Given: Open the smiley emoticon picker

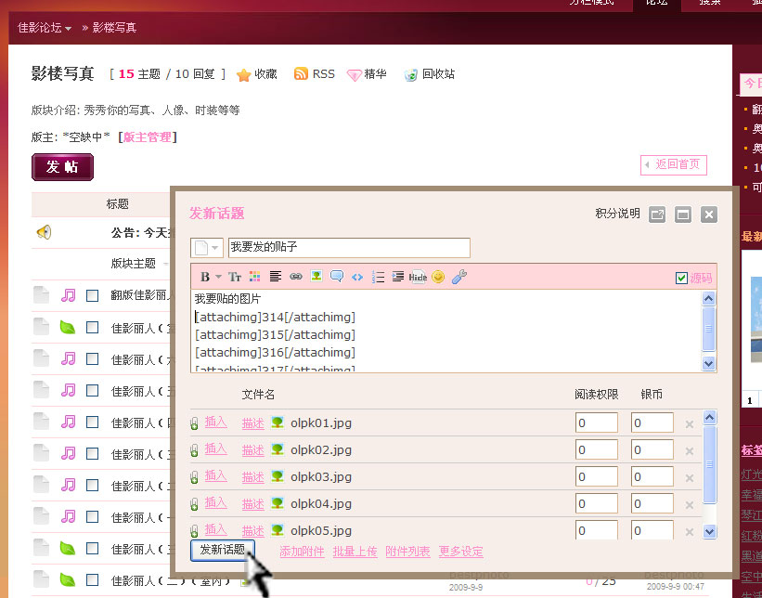Looking at the screenshot, I should click(437, 277).
